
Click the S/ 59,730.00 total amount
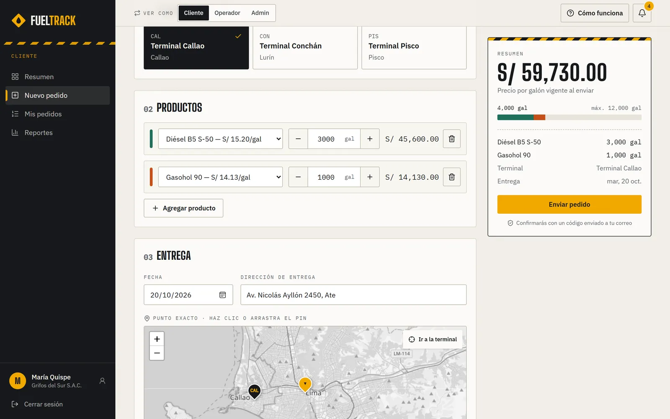552,72
